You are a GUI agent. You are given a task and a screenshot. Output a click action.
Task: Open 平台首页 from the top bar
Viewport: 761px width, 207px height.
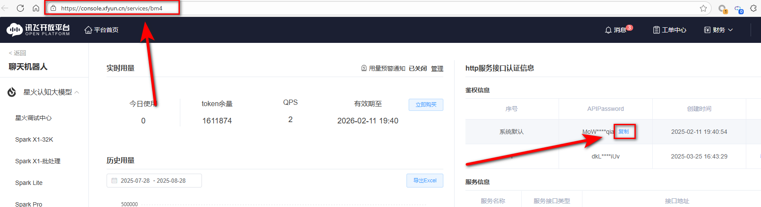pos(101,30)
